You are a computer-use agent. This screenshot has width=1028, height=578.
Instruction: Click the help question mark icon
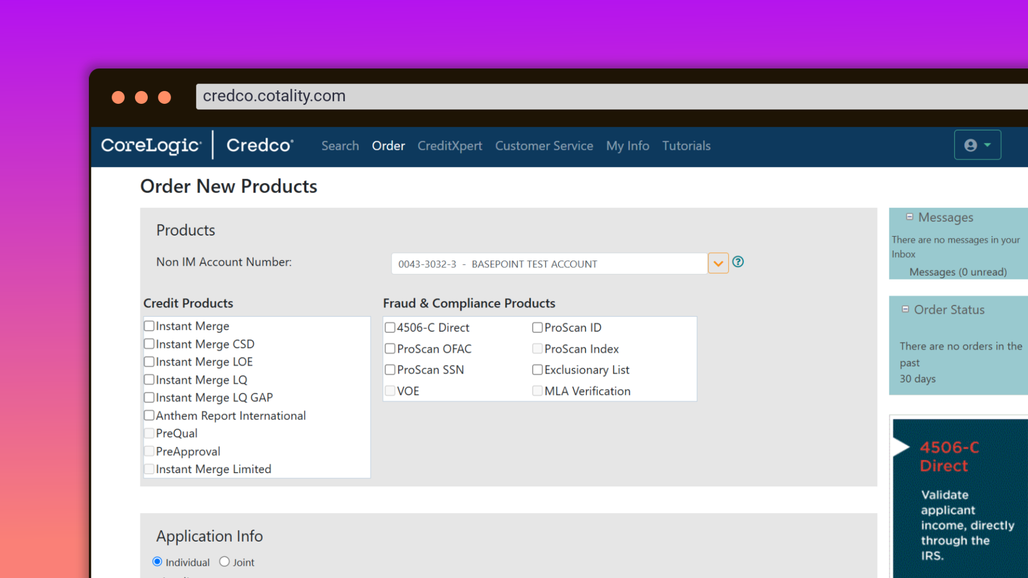tap(738, 262)
